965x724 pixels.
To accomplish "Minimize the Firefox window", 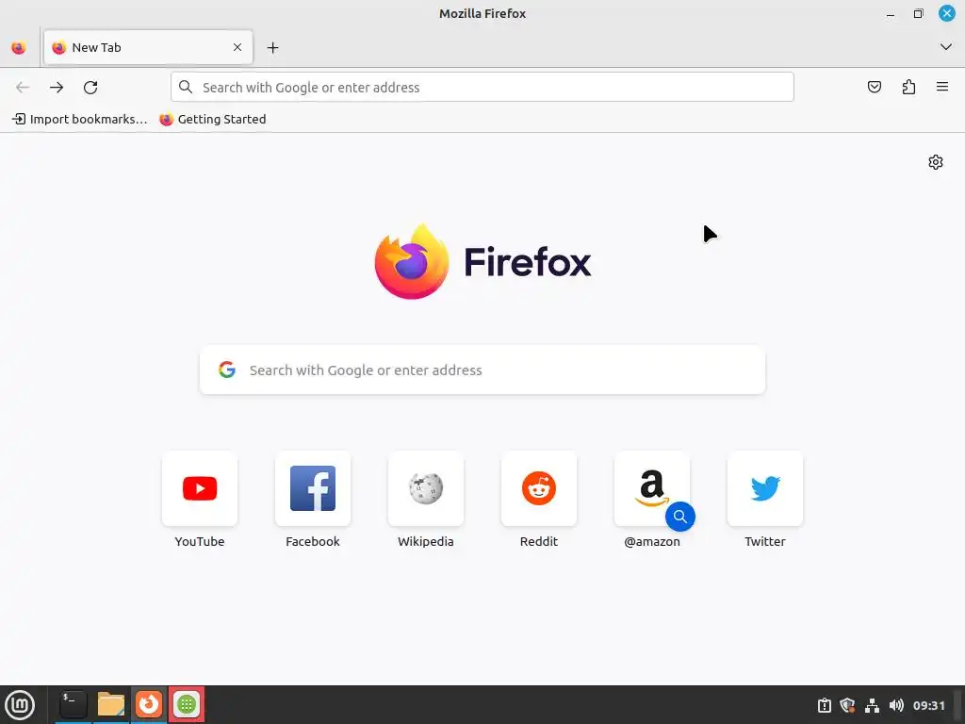I will click(891, 14).
